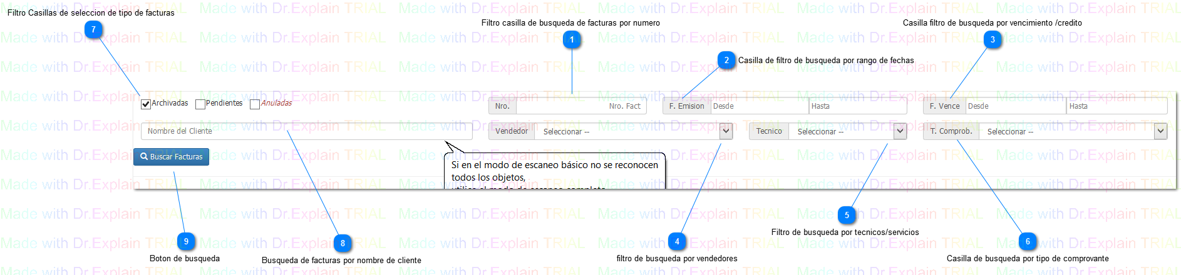This screenshot has height=275, width=1181.
Task: Expand the Tecnico dropdown list
Action: (x=900, y=131)
